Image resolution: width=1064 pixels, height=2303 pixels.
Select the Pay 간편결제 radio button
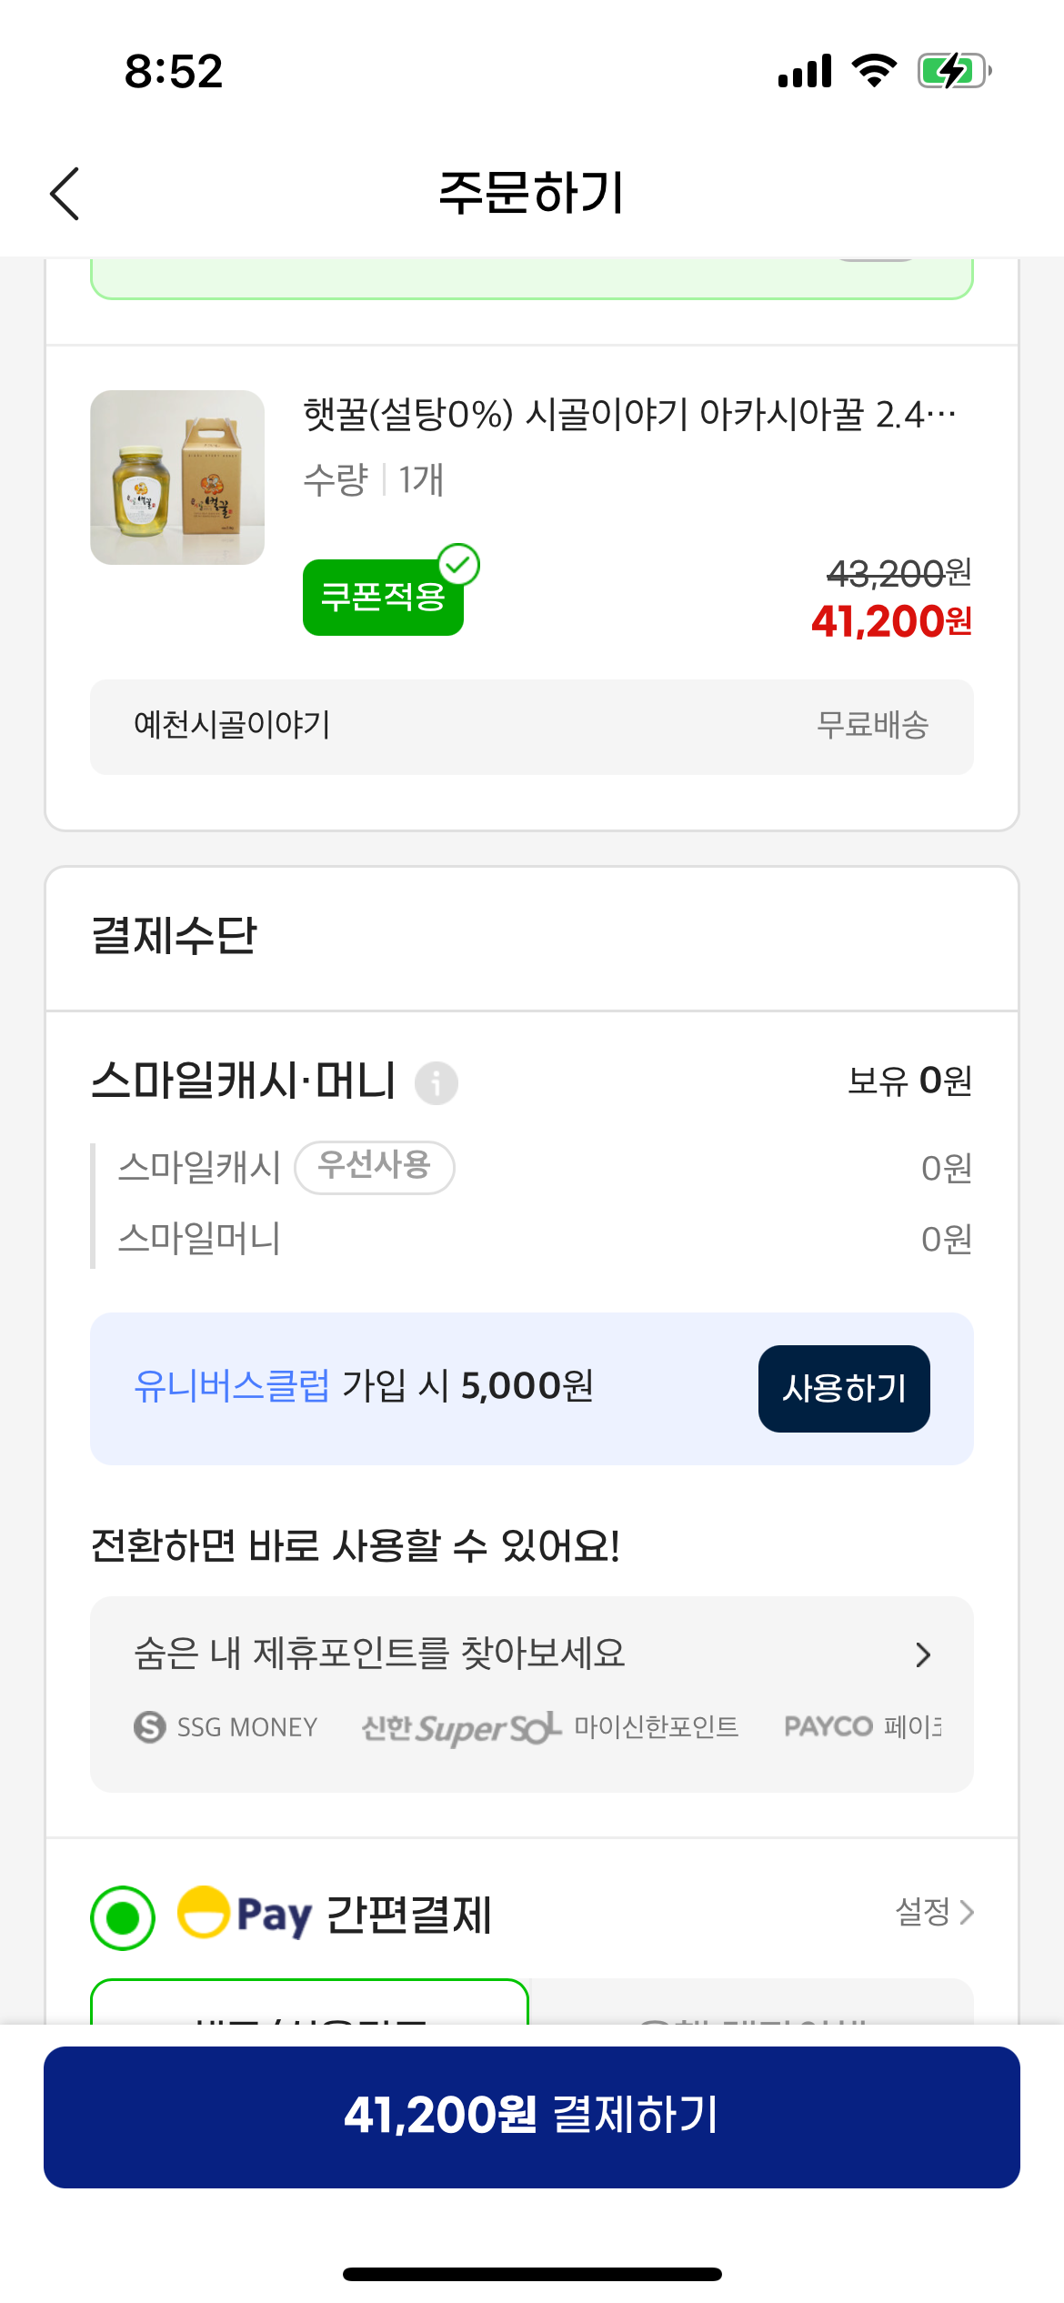pos(123,1917)
